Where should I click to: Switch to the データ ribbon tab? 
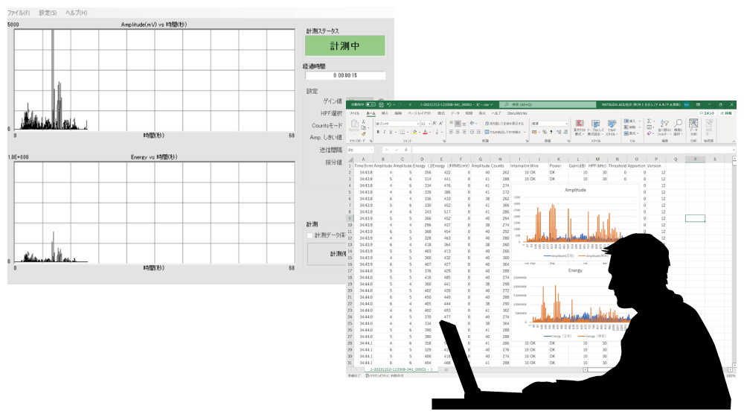pyautogui.click(x=455, y=113)
